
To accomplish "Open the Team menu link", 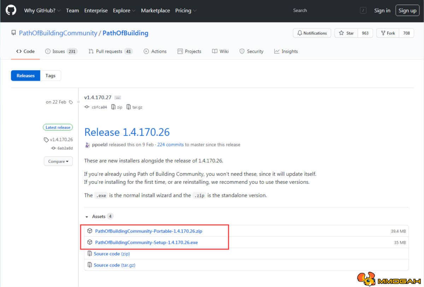I will pyautogui.click(x=72, y=11).
